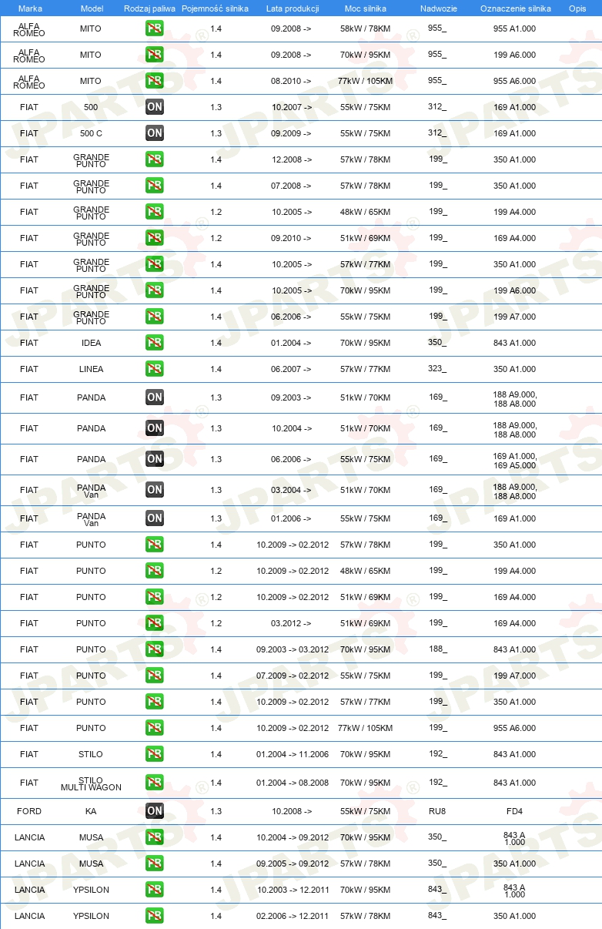Click the diesel ON icon in the FIAT 500 C row

click(x=155, y=133)
